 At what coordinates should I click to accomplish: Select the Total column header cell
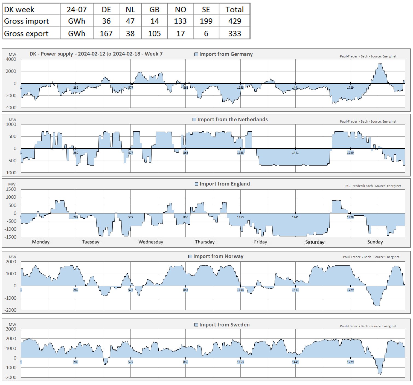click(234, 10)
